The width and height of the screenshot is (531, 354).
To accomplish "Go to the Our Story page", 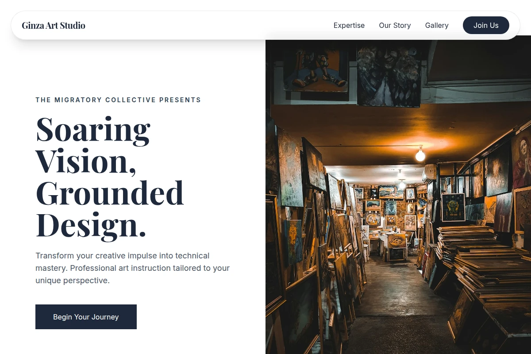I will [x=395, y=25].
